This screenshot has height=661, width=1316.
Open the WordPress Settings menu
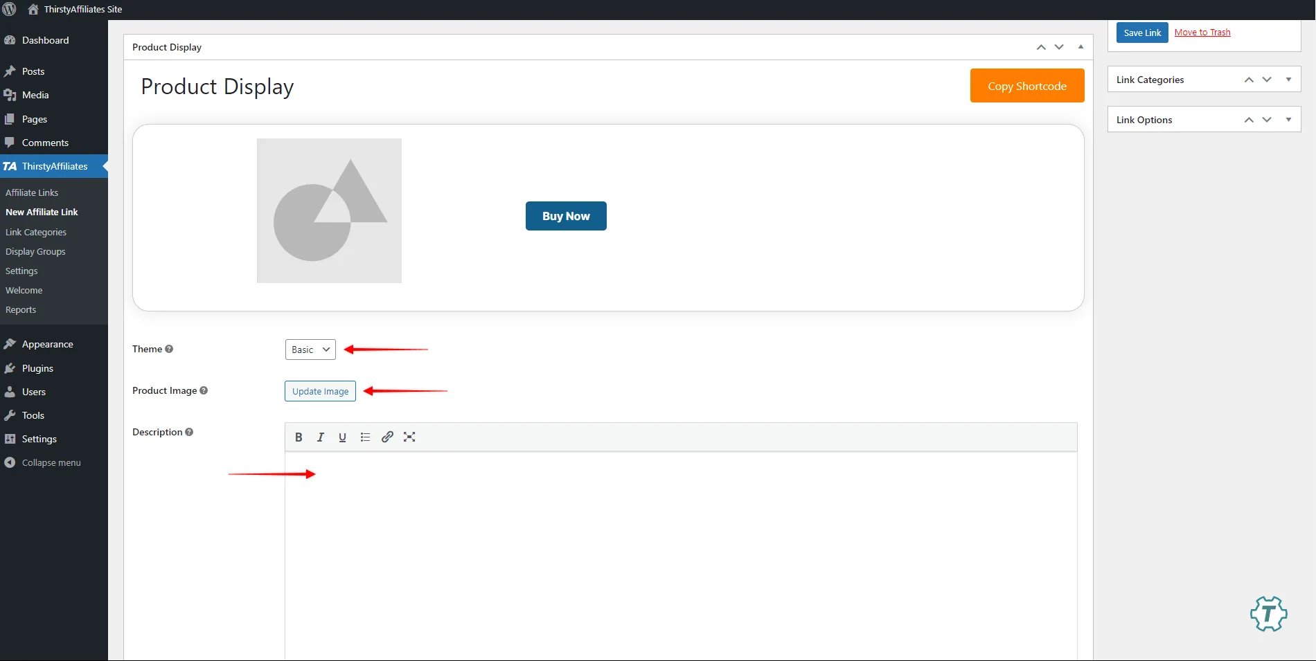54,439
